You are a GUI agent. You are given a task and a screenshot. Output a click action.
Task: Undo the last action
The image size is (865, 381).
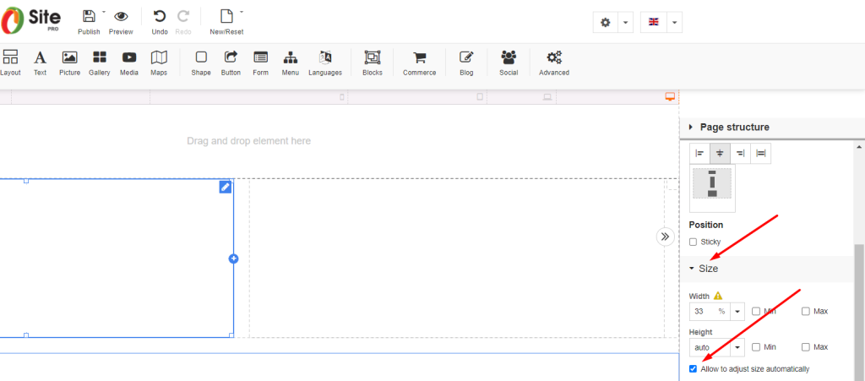pos(160,16)
